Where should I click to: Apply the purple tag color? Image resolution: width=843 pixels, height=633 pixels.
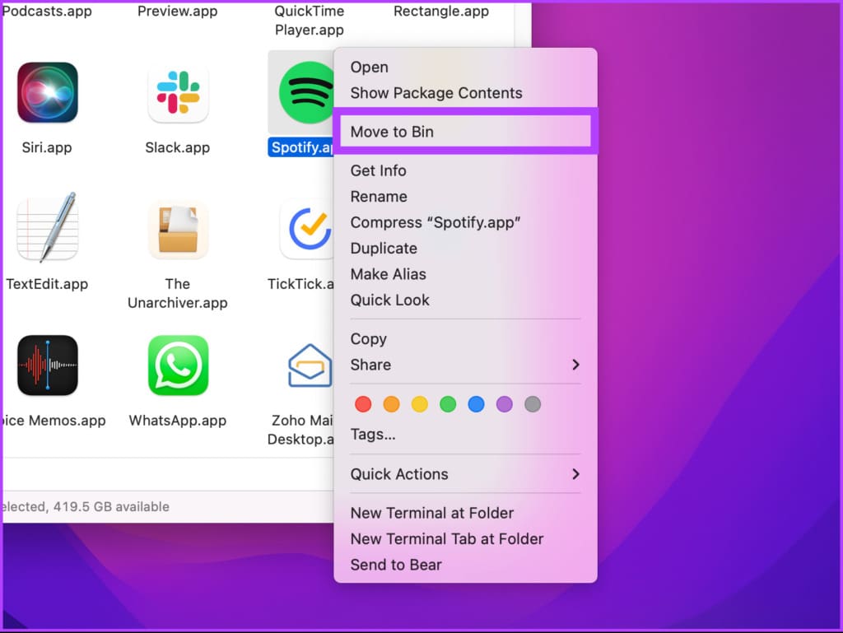coord(505,404)
